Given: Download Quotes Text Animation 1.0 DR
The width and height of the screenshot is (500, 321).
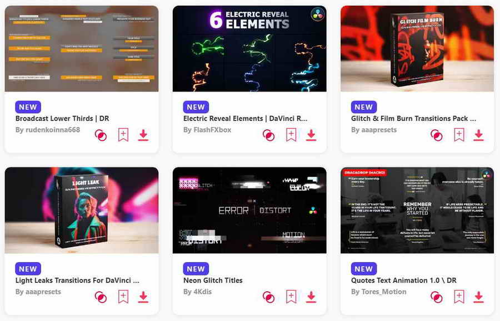Looking at the screenshot, I should tap(479, 297).
